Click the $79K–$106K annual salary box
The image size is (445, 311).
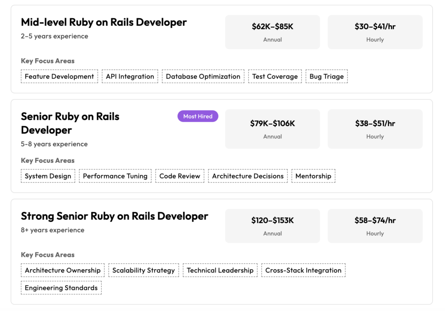click(272, 129)
